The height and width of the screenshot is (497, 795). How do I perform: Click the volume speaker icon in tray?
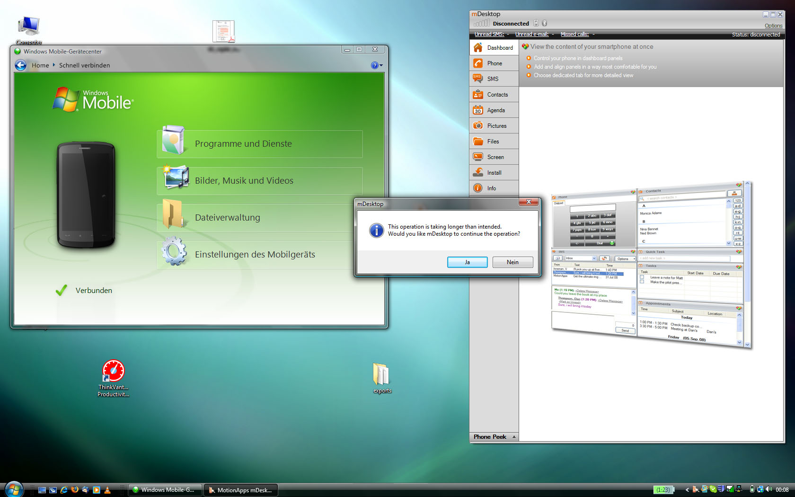[x=768, y=489]
